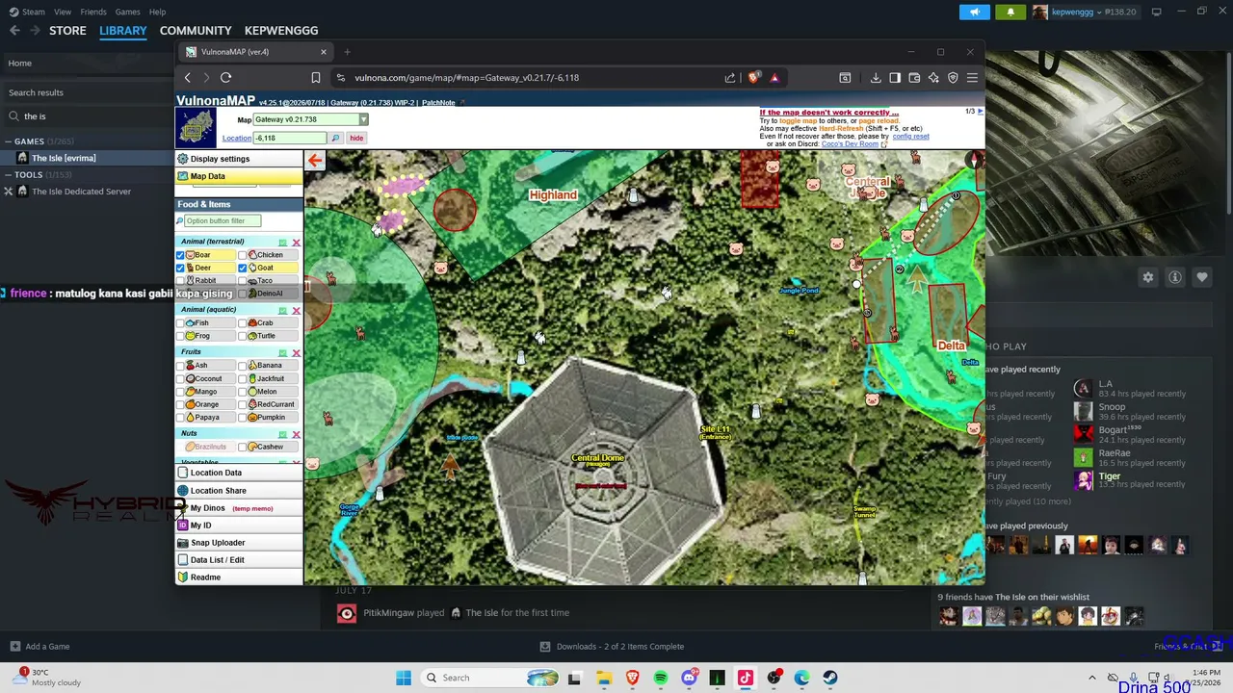Click the Windows Start button
Viewport: 1233px width, 693px height.
pyautogui.click(x=404, y=678)
